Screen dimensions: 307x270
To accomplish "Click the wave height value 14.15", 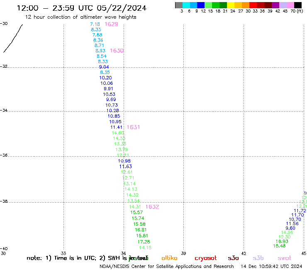I will pos(145,248).
